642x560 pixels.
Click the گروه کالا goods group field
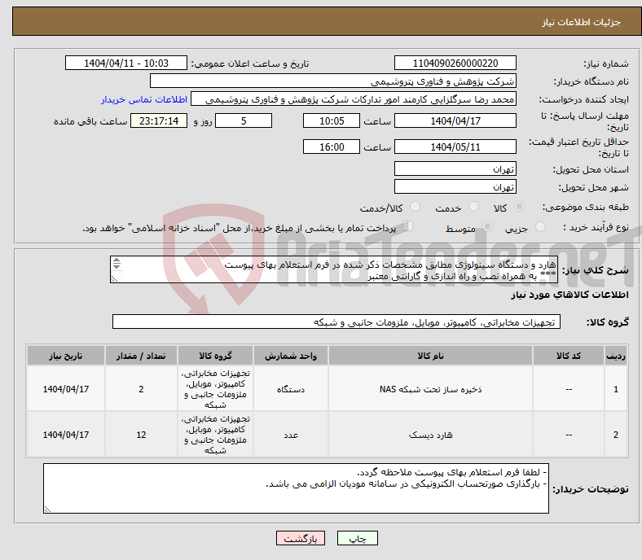point(336,322)
